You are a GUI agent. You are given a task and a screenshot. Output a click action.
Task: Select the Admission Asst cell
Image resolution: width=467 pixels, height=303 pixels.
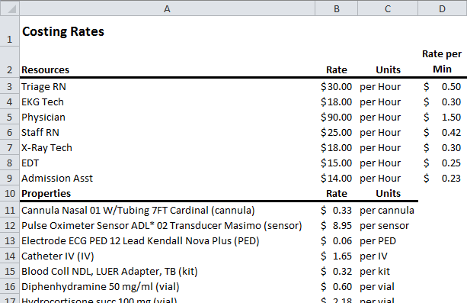167,178
